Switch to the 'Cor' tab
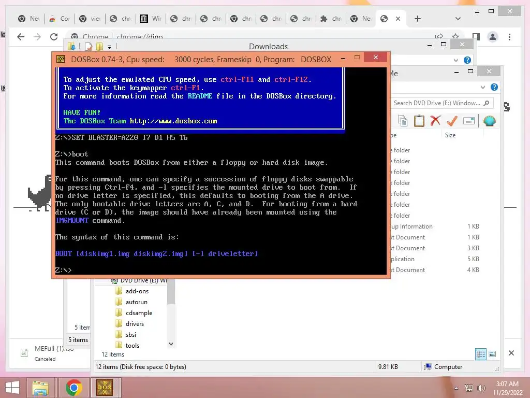Screen dimensions: 530x398 point(60,19)
